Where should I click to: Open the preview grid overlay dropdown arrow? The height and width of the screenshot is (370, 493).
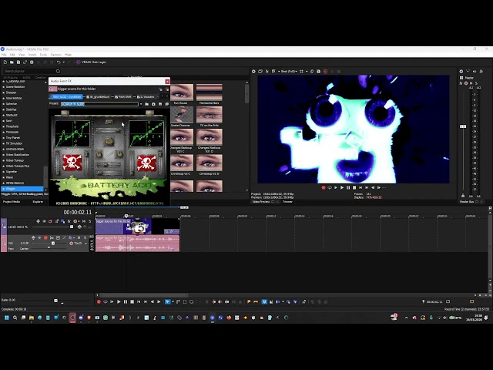pos(307,72)
